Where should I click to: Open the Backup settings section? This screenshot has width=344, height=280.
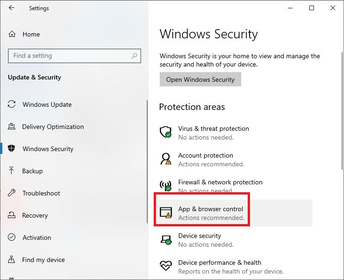point(32,171)
